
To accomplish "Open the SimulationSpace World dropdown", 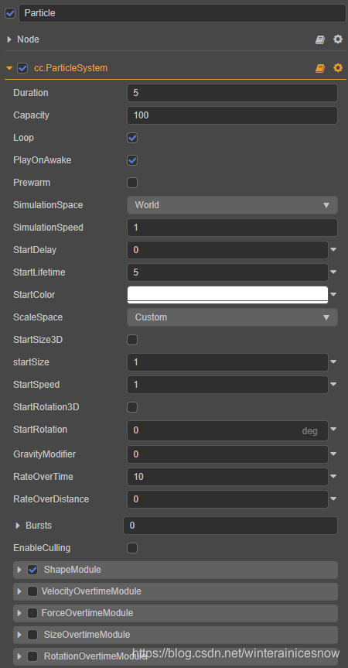I will [x=232, y=205].
